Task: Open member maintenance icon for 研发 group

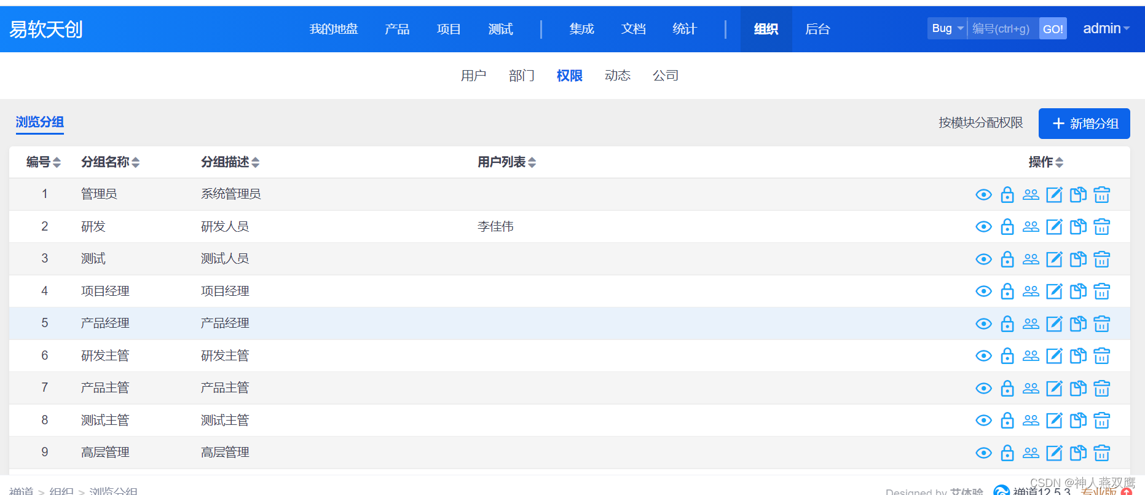Action: [1031, 227]
